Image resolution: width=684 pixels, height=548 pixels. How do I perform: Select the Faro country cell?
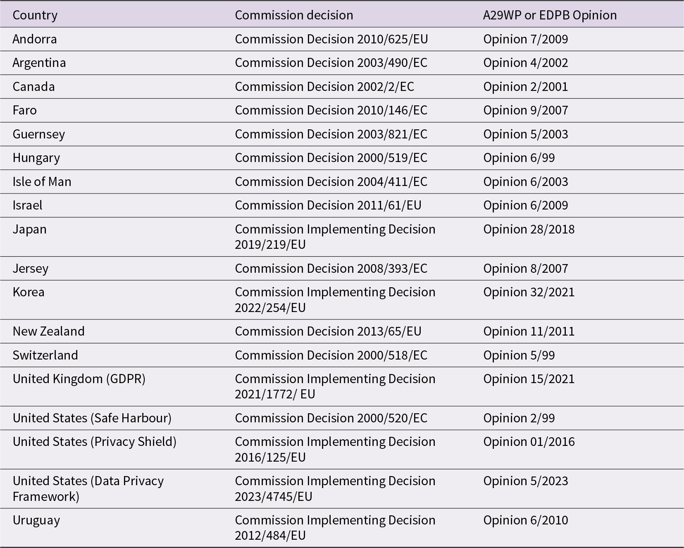tap(25, 110)
